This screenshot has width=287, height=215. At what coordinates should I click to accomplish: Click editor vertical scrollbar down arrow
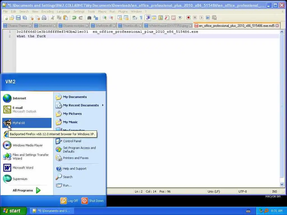tap(282, 184)
